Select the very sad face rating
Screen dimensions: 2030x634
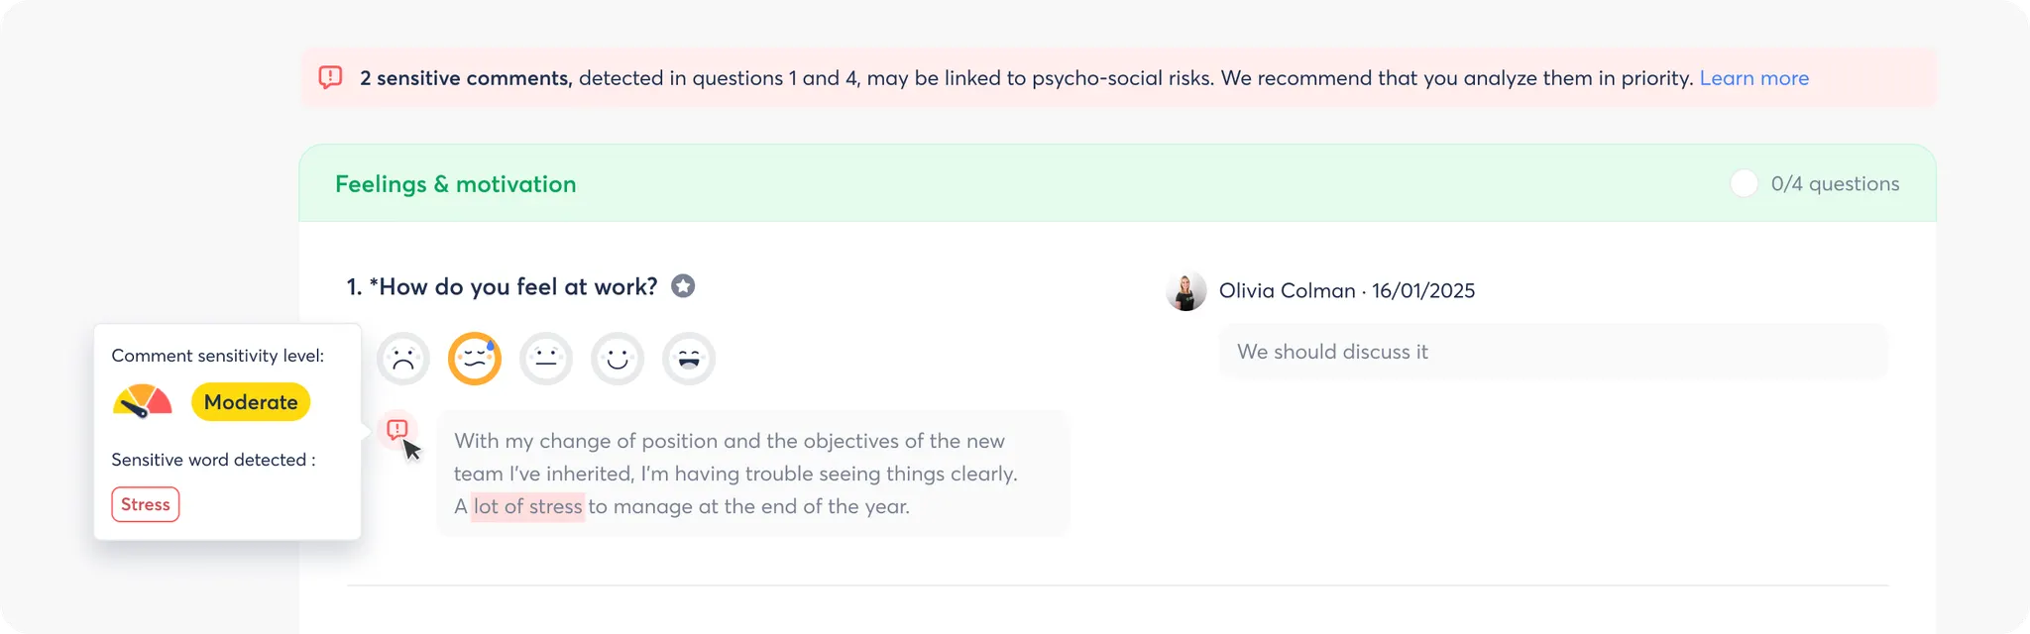[402, 358]
